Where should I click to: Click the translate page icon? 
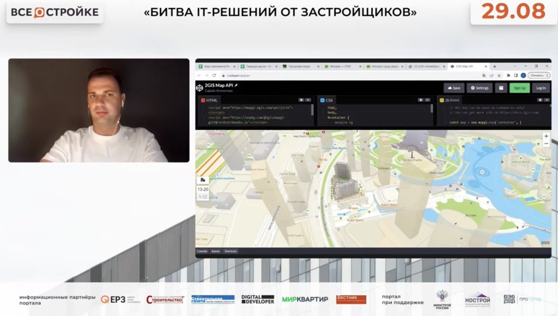484,76
